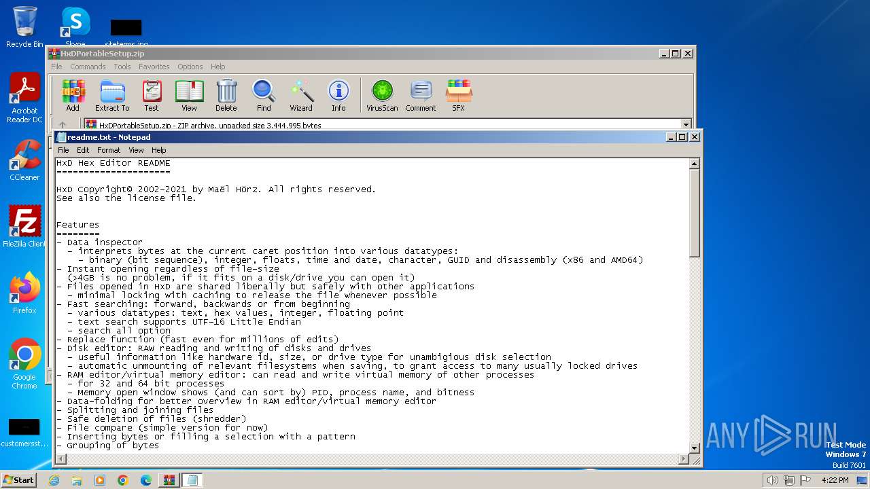870x489 pixels.
Task: Open WinRAR Options menu
Action: pyautogui.click(x=190, y=67)
